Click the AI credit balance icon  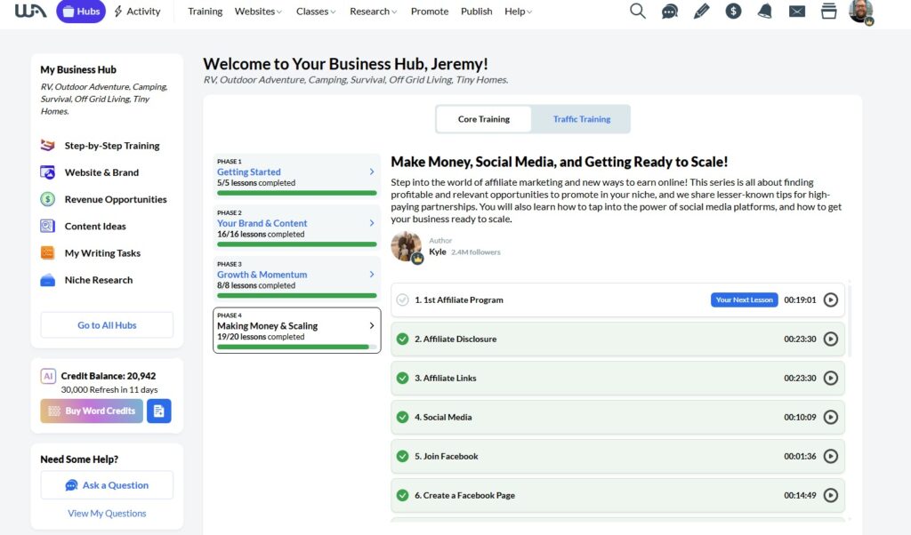48,376
